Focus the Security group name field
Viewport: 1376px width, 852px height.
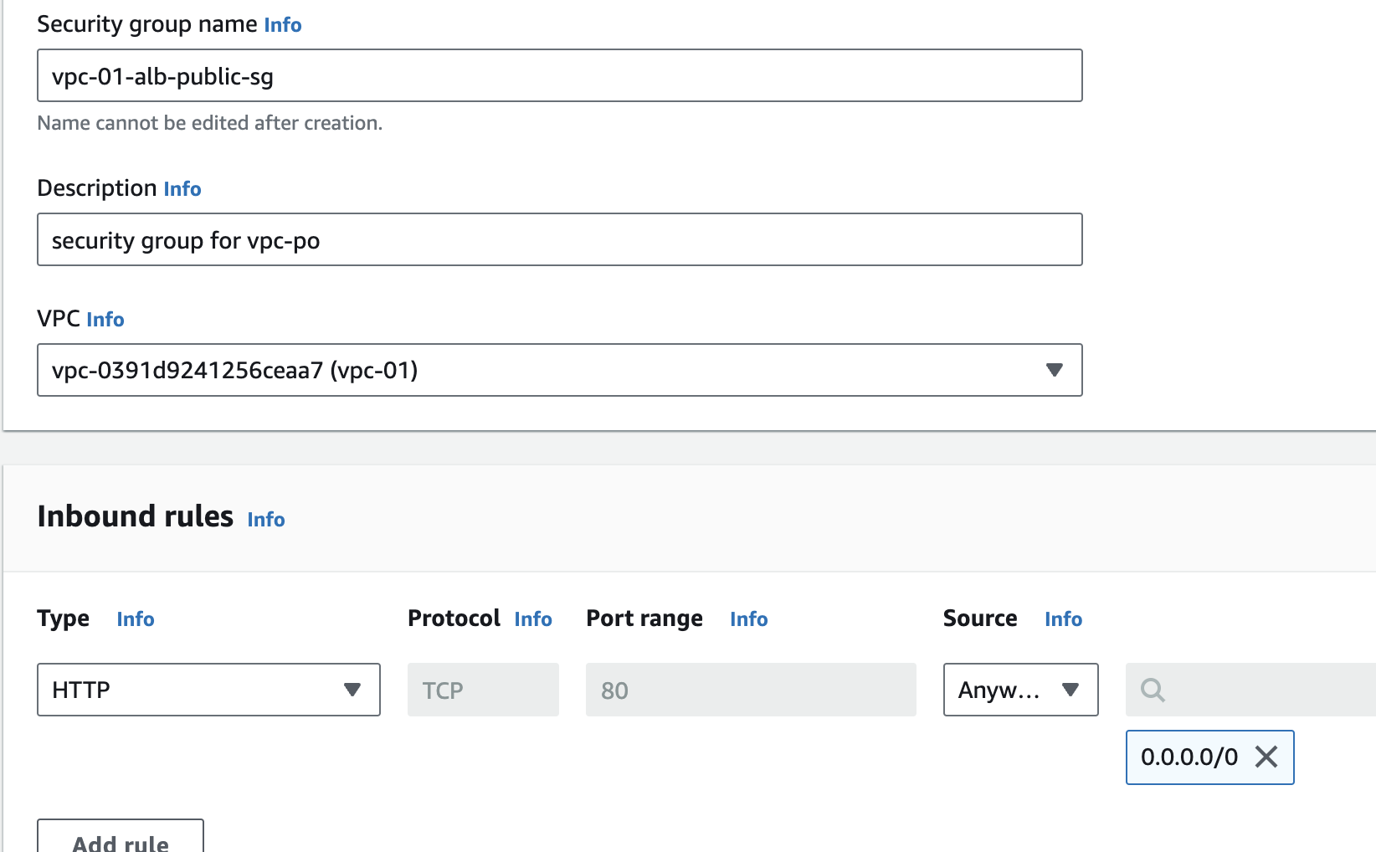(559, 76)
